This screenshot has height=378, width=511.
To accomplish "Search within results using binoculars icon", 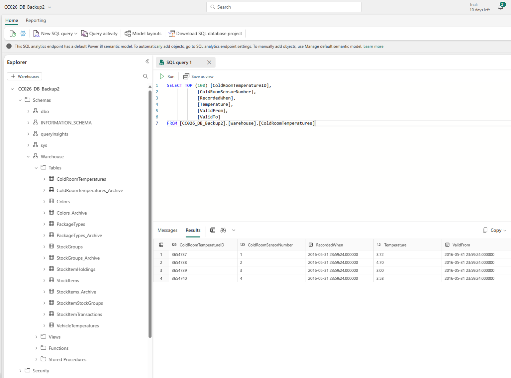I will [223, 230].
